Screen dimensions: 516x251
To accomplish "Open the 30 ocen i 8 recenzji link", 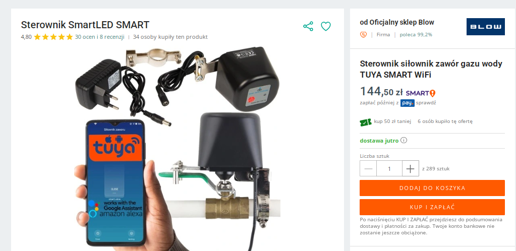I will pyautogui.click(x=100, y=37).
